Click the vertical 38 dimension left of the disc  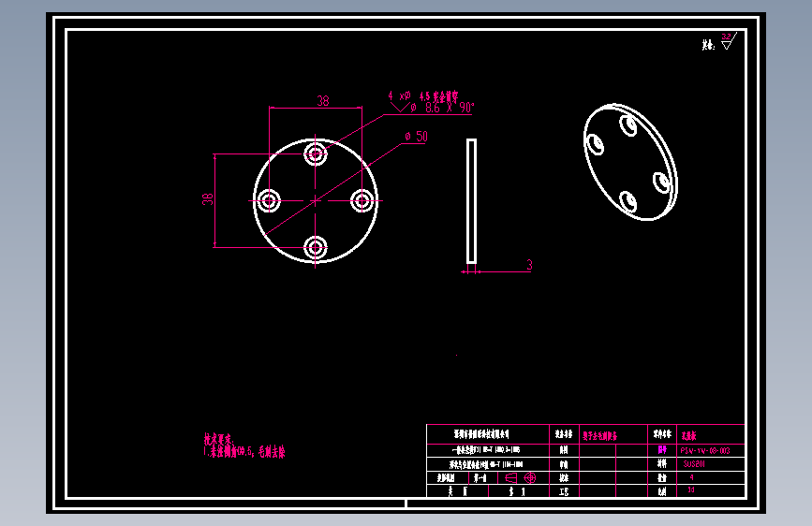[208, 199]
